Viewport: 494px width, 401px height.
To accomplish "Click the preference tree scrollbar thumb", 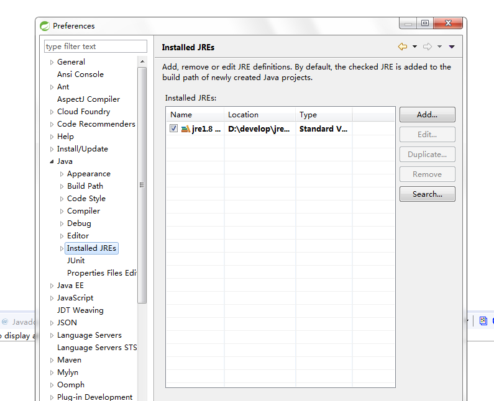I will pyautogui.click(x=142, y=185).
